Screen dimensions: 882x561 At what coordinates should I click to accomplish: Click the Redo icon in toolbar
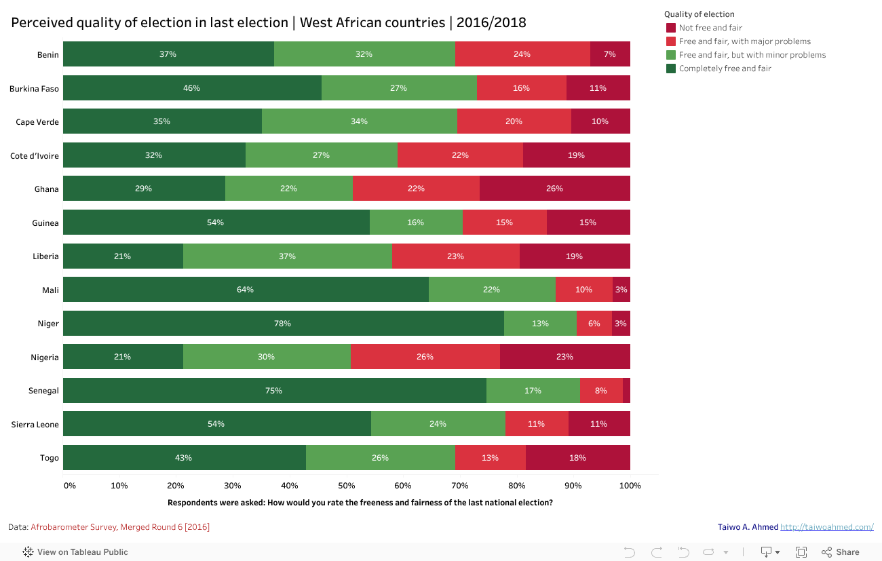tap(656, 552)
